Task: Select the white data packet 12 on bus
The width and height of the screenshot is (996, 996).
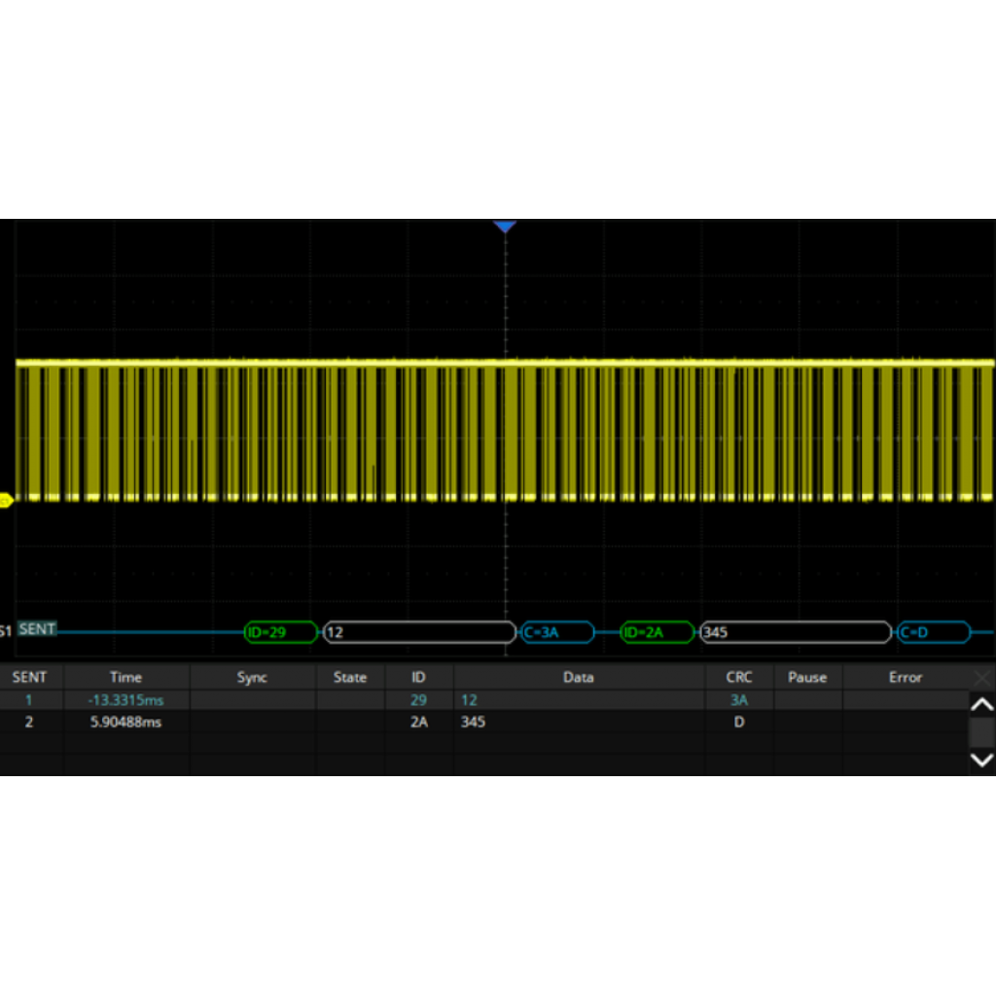Action: pos(418,632)
